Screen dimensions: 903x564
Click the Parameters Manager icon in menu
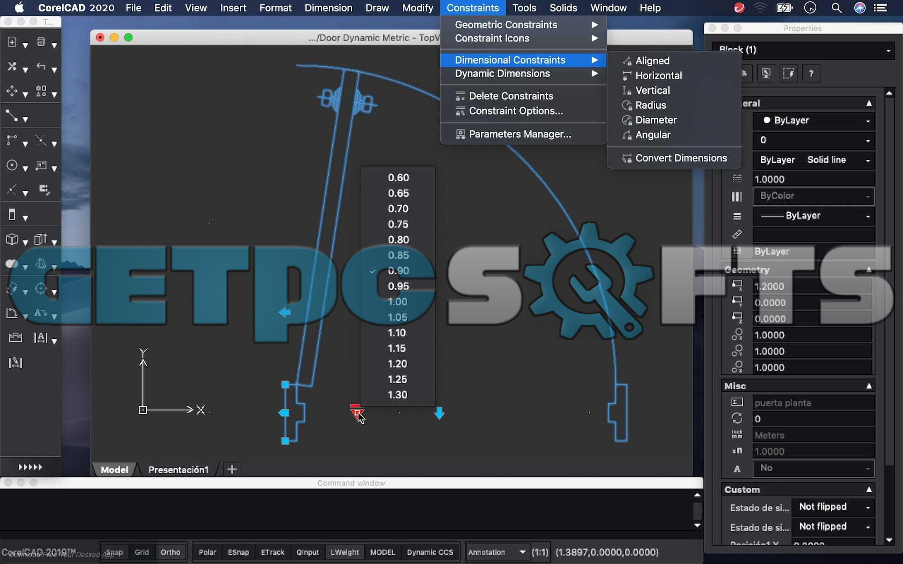pyautogui.click(x=460, y=134)
